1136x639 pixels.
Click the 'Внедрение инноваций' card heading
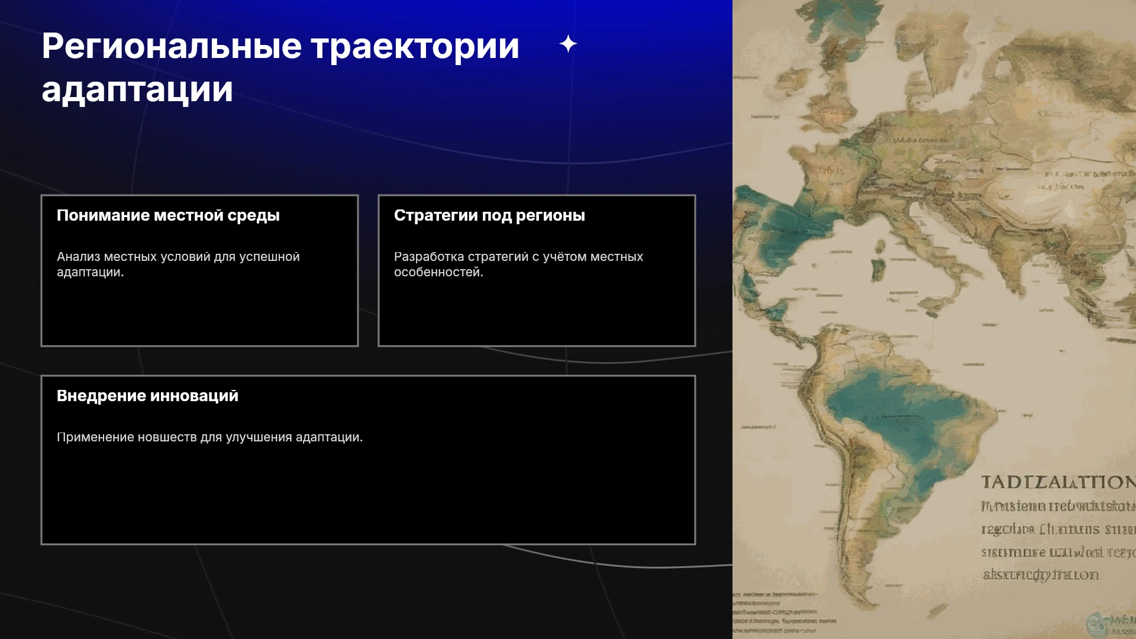(147, 396)
